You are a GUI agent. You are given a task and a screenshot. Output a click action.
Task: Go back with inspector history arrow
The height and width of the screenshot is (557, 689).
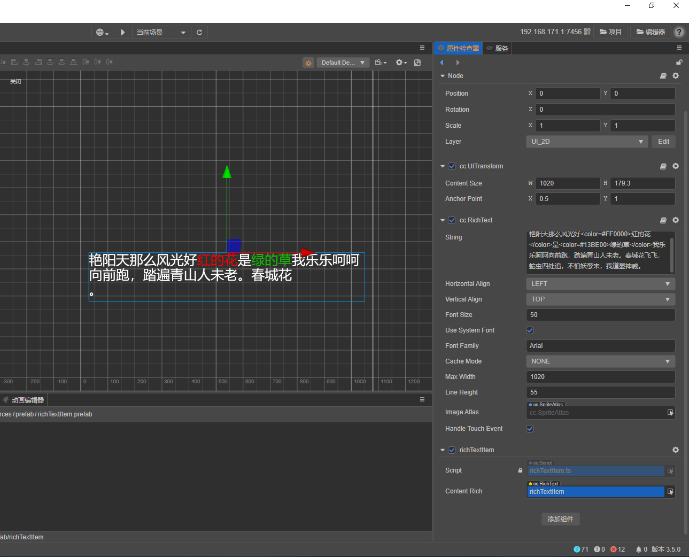(x=442, y=63)
